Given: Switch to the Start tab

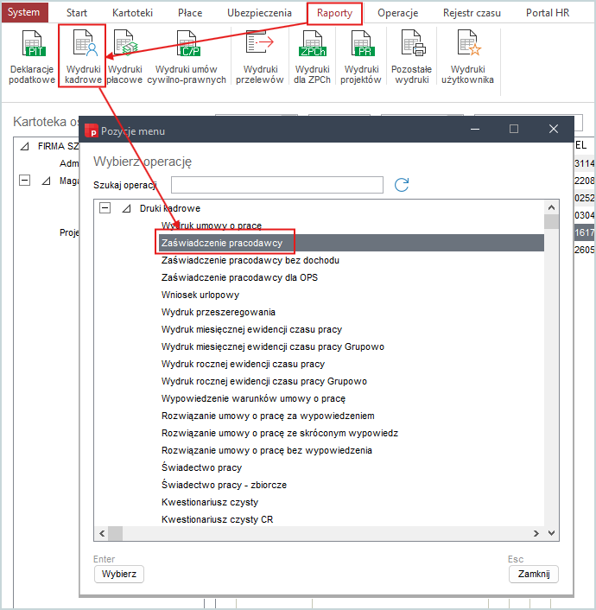Looking at the screenshot, I should [x=77, y=13].
